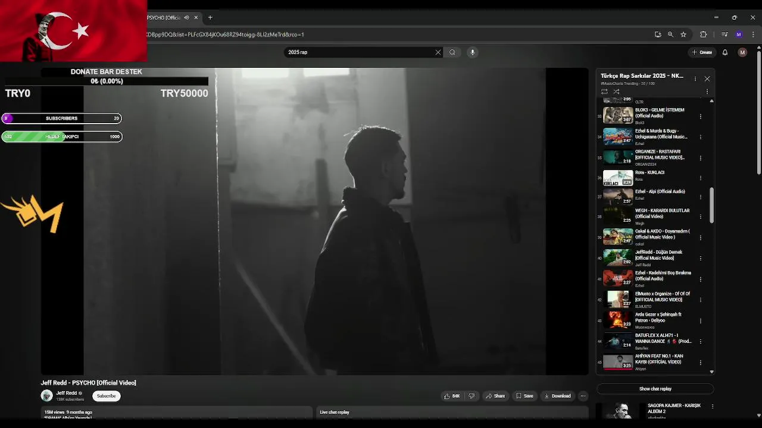Bookmark this page with the star icon
The width and height of the screenshot is (762, 428).
[x=683, y=34]
